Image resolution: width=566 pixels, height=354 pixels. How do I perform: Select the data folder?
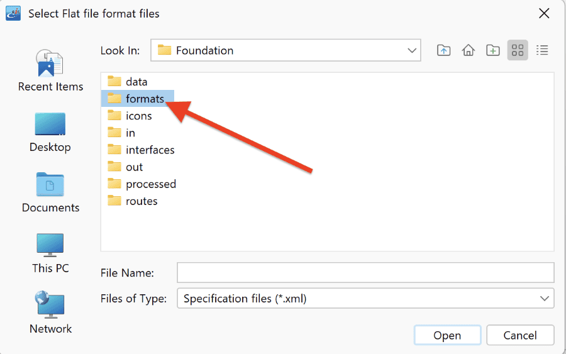point(128,82)
